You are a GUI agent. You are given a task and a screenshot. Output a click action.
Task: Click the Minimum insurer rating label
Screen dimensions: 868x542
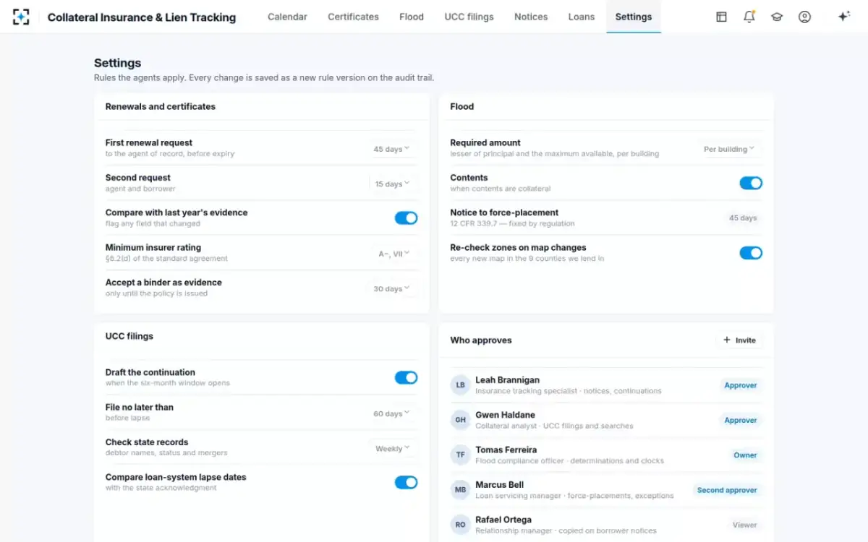153,247
